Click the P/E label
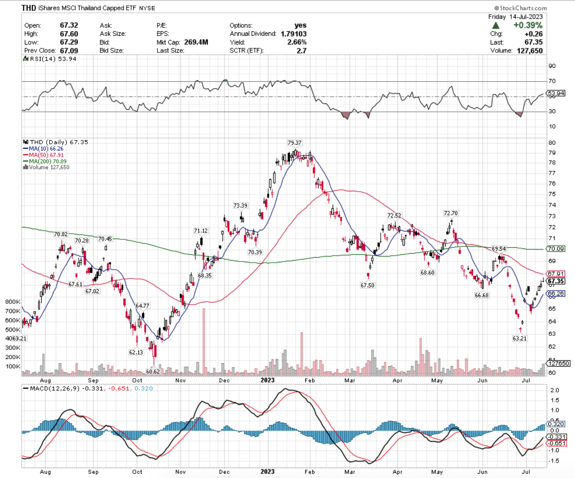Viewport: 575px width, 478px height. click(162, 26)
